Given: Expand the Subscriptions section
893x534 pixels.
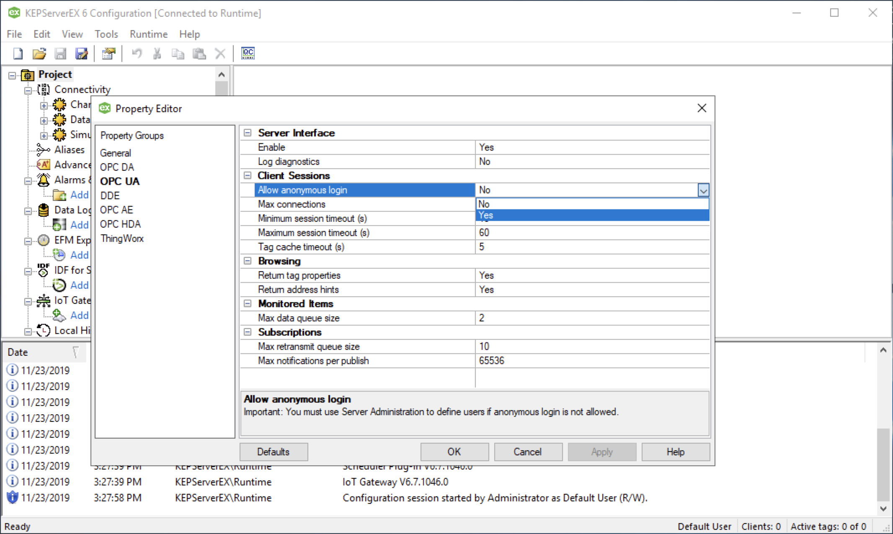Looking at the screenshot, I should [x=248, y=332].
